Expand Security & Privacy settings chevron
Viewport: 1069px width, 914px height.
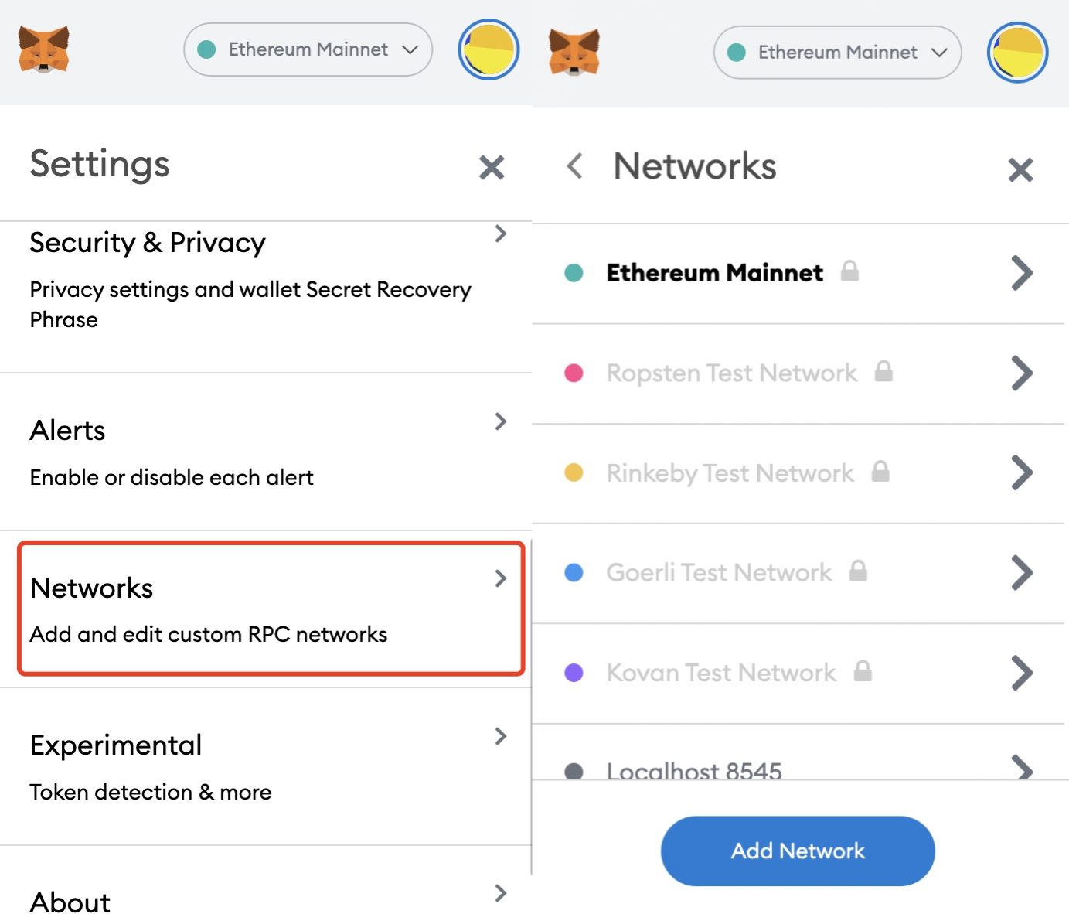pos(501,234)
